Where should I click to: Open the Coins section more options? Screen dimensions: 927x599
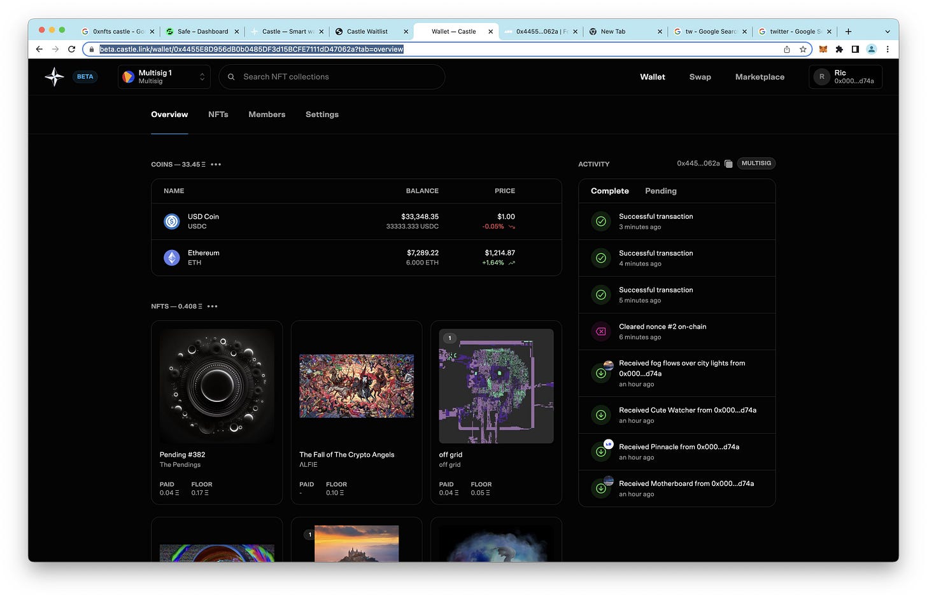pos(216,165)
